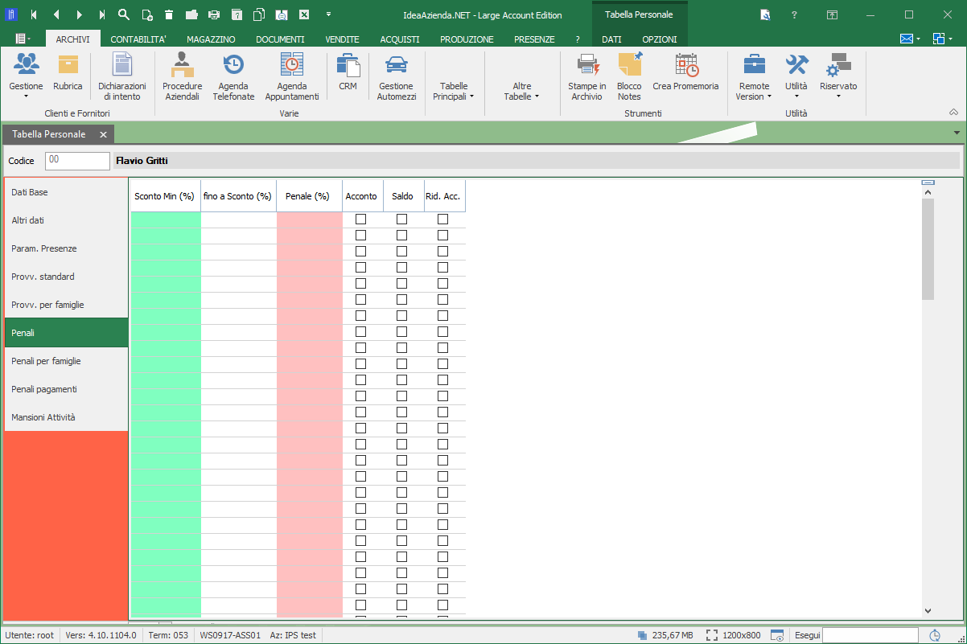Tick the first row Saldo checkbox
Image resolution: width=967 pixels, height=644 pixels.
coord(401,219)
